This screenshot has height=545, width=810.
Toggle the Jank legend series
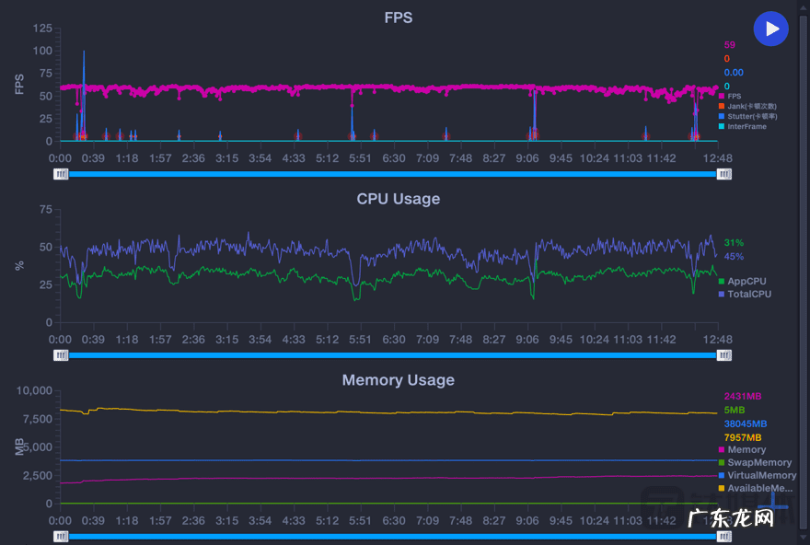[x=747, y=106]
